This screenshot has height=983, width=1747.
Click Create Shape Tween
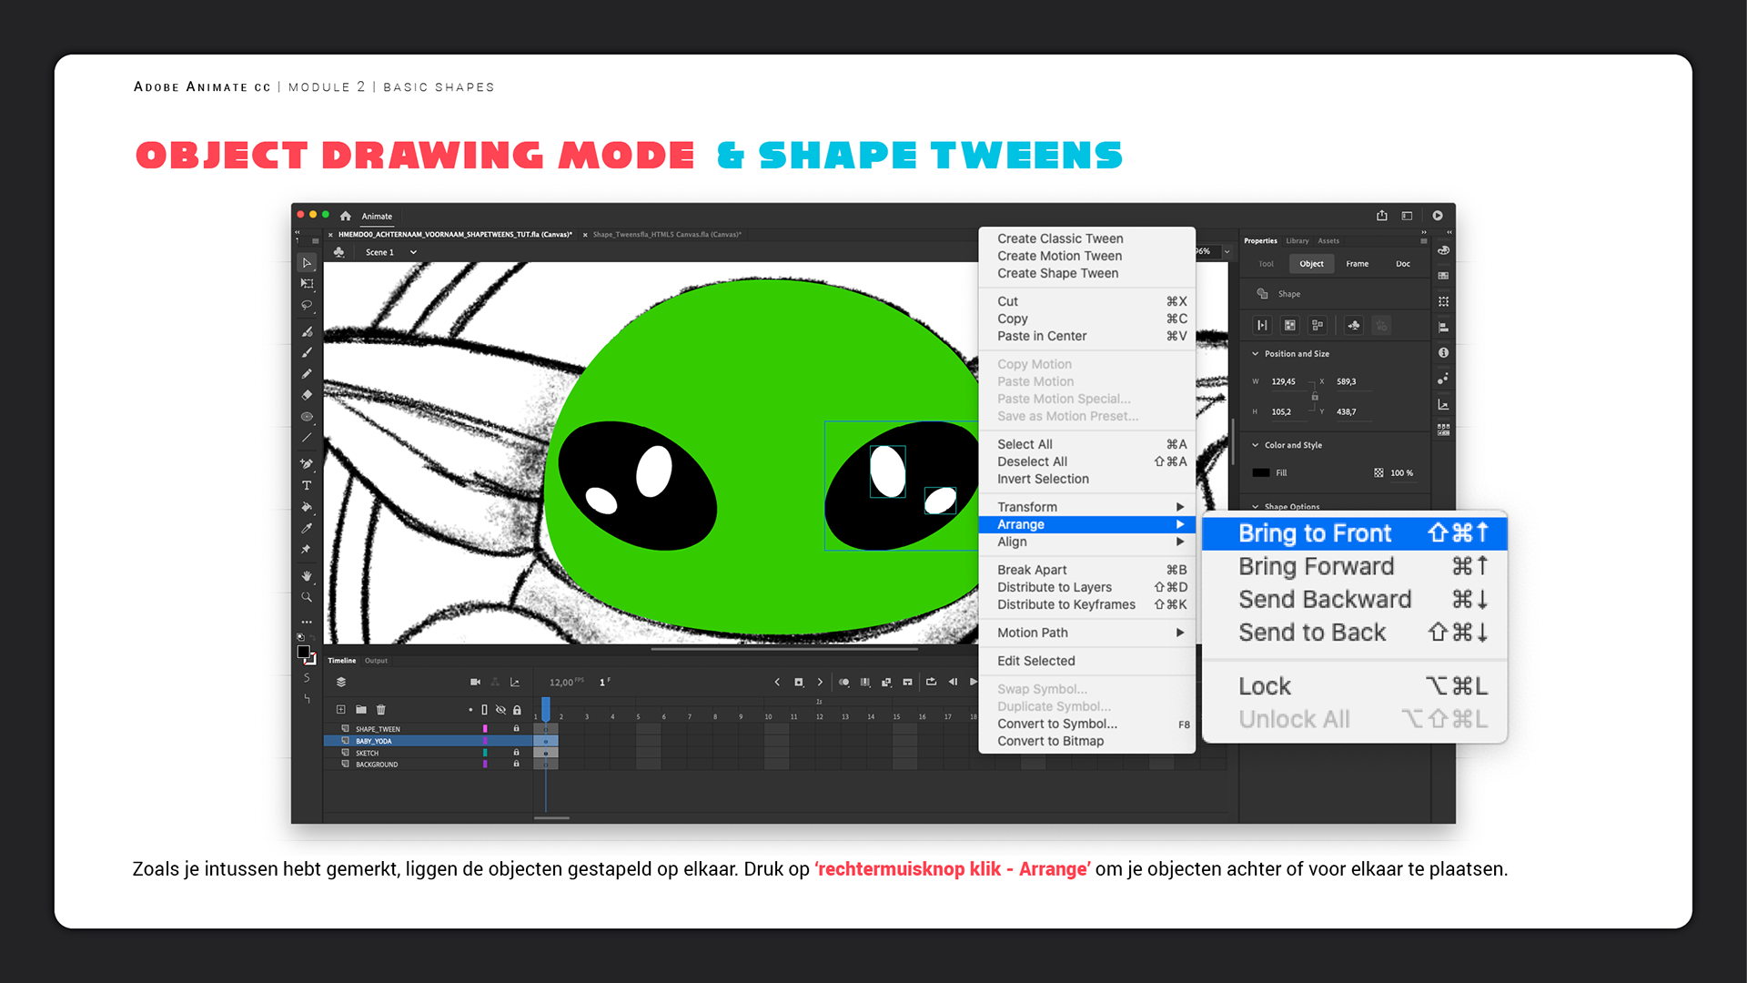1057,273
